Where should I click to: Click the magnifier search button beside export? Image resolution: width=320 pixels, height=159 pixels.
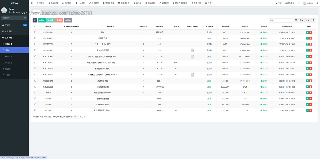coord(314,20)
